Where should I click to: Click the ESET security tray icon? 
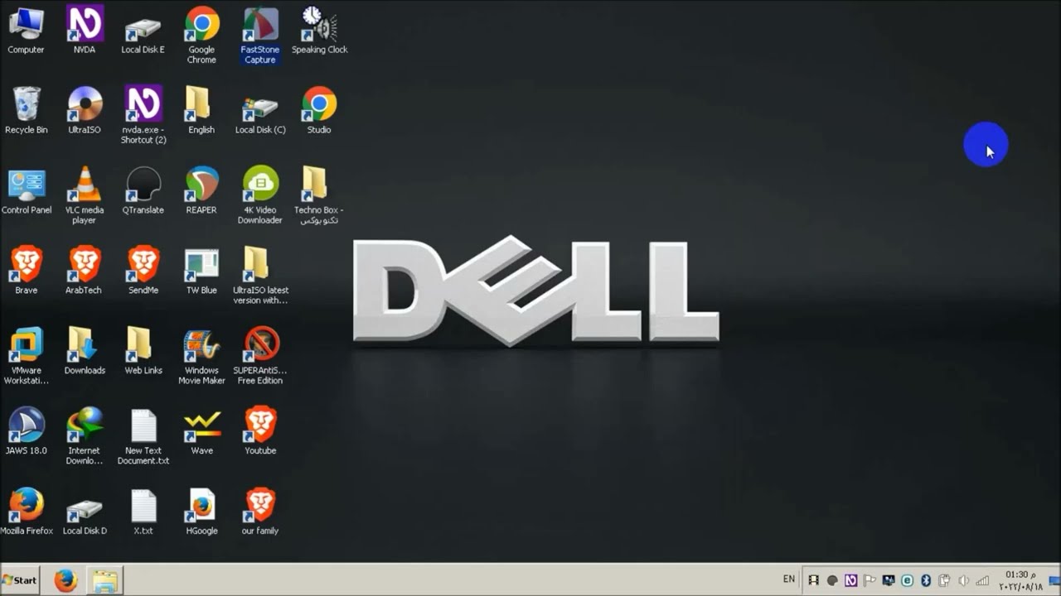pyautogui.click(x=907, y=580)
